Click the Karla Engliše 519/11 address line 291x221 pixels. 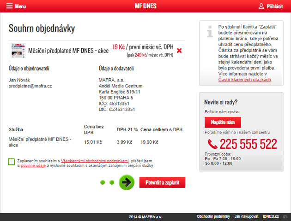pyautogui.click(x=119, y=92)
